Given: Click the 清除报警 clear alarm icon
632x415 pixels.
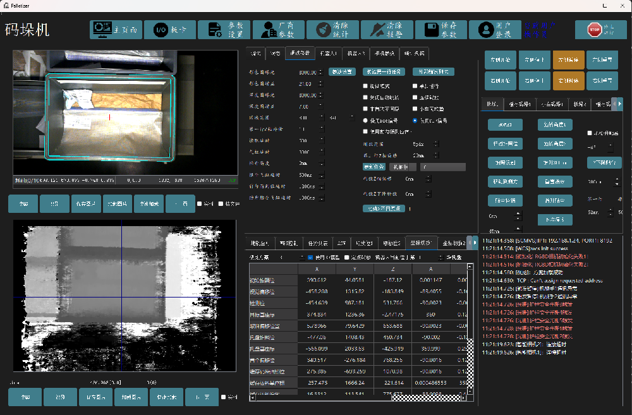Looking at the screenshot, I should (379, 30).
